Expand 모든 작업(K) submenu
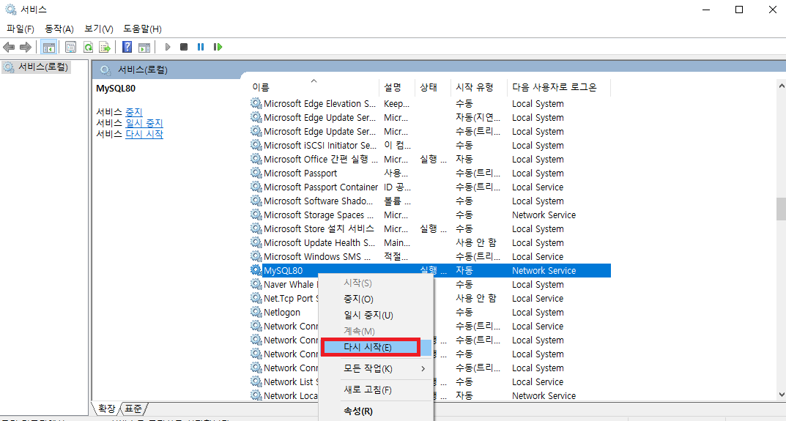 [x=376, y=369]
